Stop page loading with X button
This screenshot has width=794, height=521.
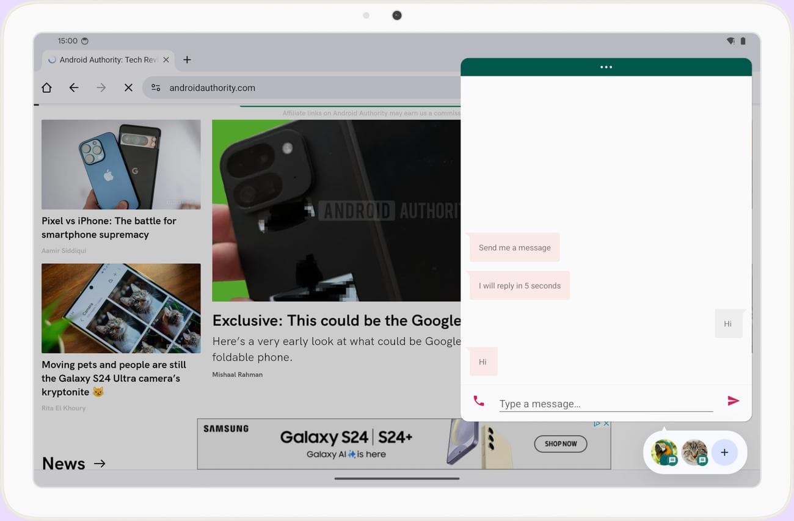128,88
